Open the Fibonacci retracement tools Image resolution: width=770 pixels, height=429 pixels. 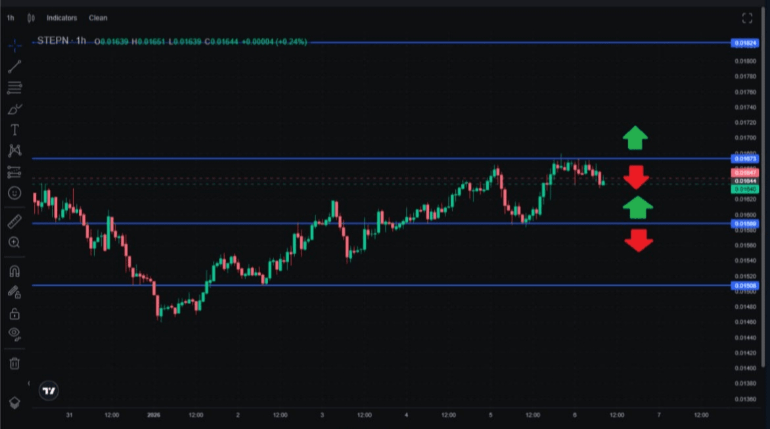14,88
